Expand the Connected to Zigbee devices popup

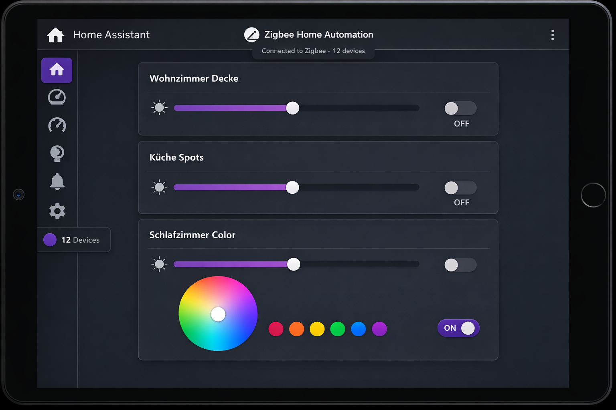coord(313,51)
